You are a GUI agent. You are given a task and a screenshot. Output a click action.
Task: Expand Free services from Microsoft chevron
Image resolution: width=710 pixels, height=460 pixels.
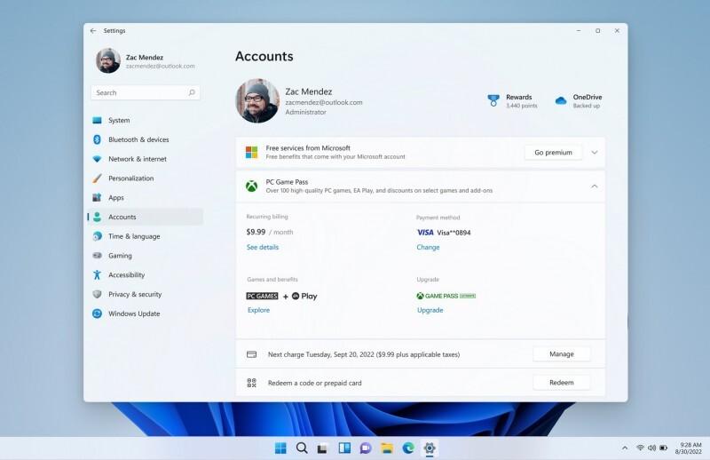point(595,152)
